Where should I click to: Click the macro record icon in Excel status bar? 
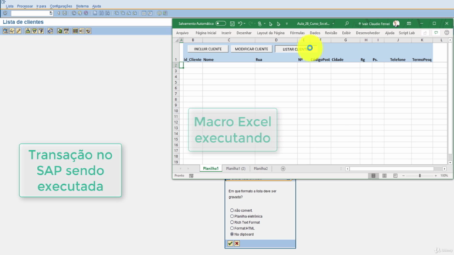point(192,176)
